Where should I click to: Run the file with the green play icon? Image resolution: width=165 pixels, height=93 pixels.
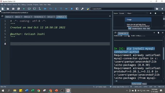(24, 9)
